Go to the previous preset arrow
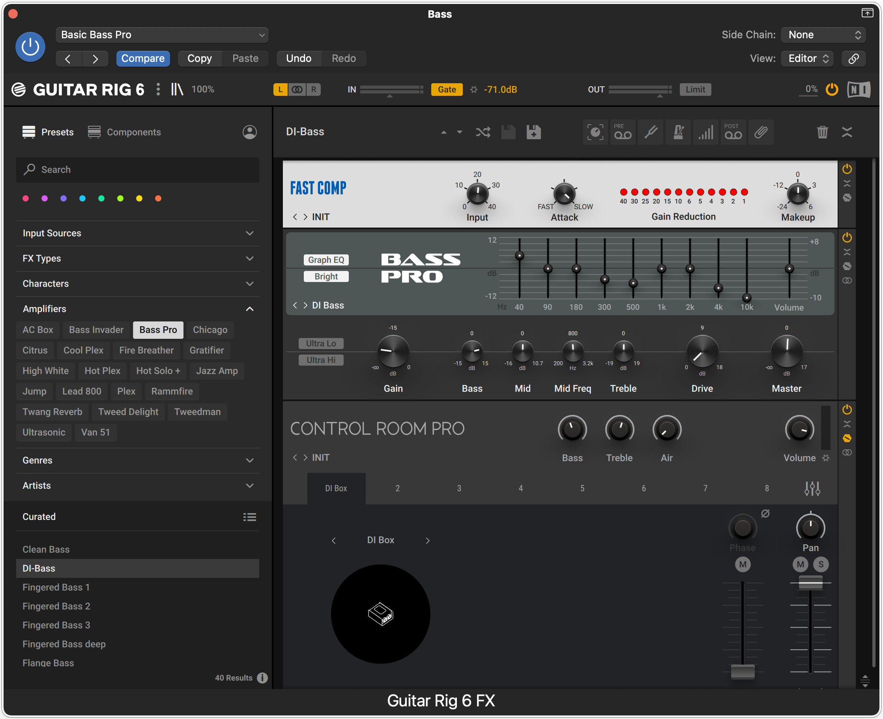 [x=68, y=58]
